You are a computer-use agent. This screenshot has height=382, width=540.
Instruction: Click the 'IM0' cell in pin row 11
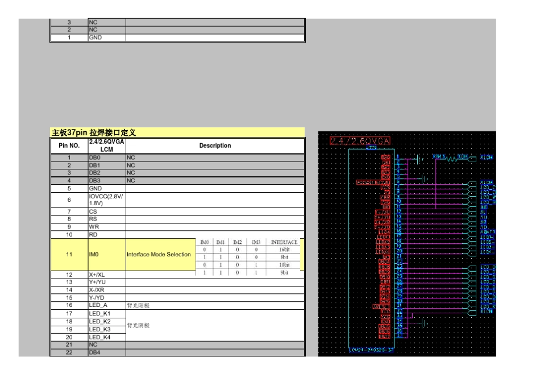[x=107, y=255]
